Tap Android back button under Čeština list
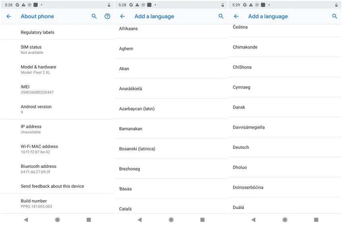This screenshot has height=227, width=342. 253,220
